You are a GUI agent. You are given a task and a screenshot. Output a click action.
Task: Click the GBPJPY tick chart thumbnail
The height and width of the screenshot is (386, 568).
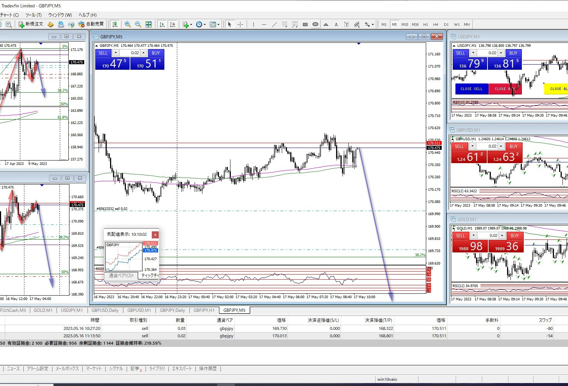(124, 256)
